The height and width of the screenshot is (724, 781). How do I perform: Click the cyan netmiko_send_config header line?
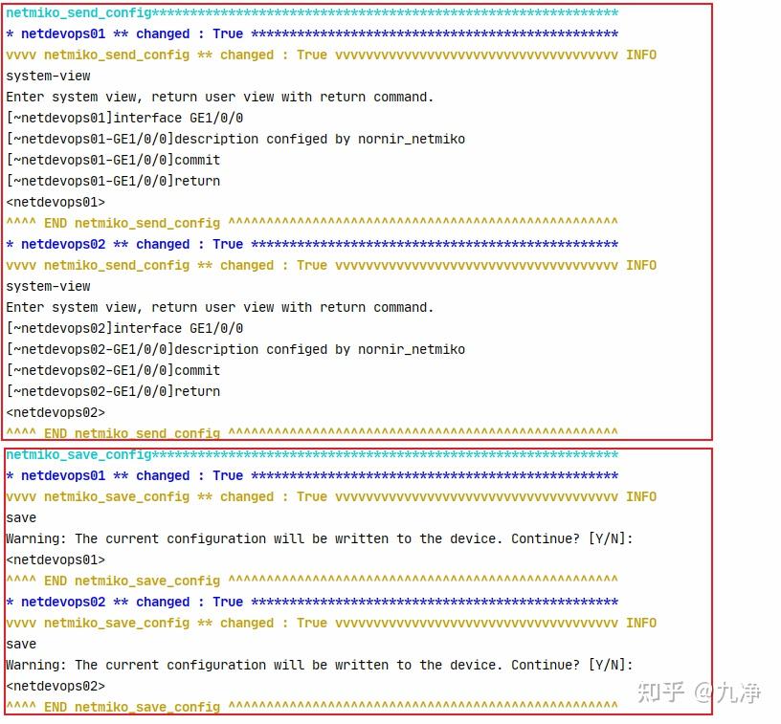[x=312, y=13]
